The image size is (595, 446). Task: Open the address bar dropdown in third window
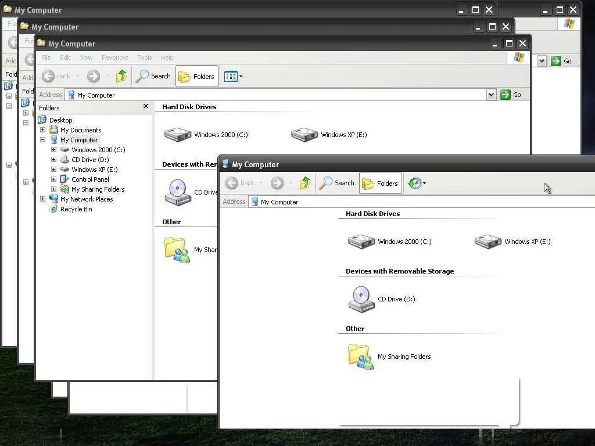491,95
